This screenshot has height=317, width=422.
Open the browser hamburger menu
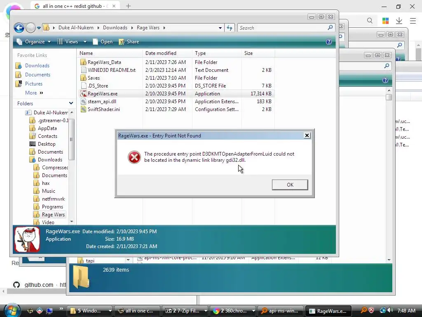413,21
